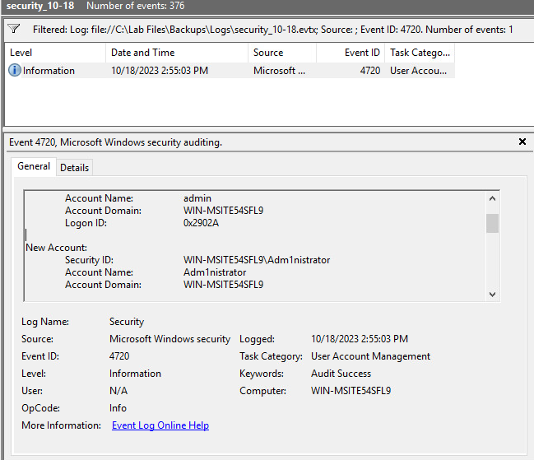
Task: Click the Task Category column header
Action: (x=420, y=53)
